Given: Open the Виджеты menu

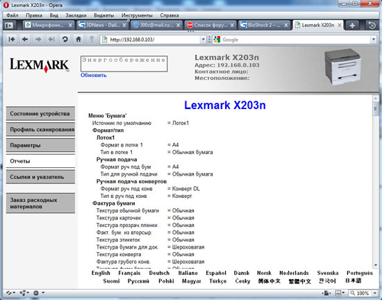Looking at the screenshot, I should click(103, 15).
